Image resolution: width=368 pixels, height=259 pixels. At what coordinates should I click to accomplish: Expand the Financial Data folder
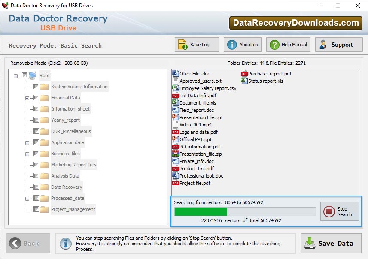click(x=27, y=98)
